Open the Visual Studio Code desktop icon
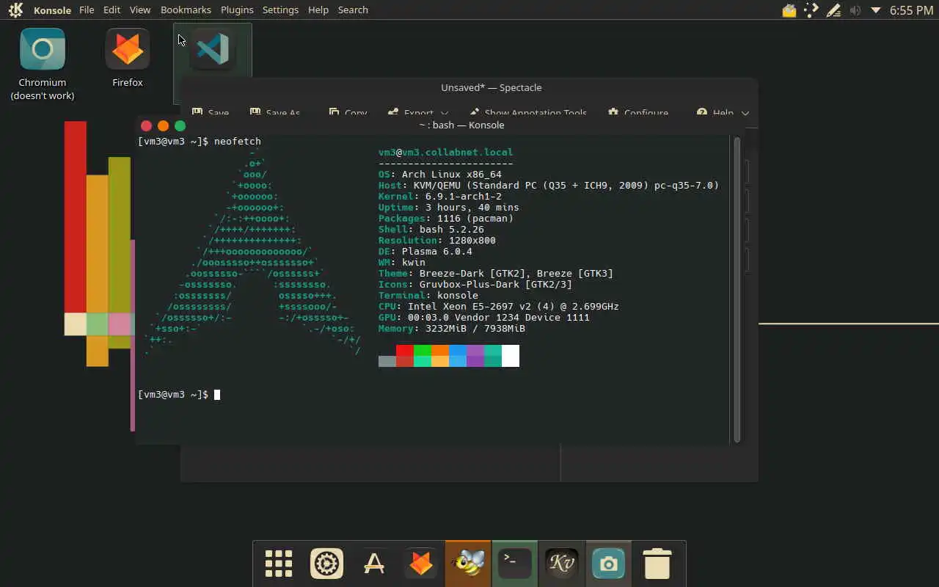 pyautogui.click(x=213, y=49)
